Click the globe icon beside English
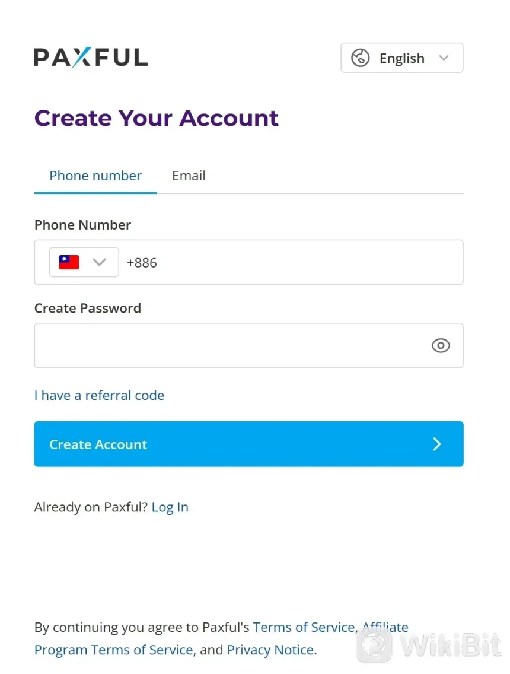 [361, 58]
